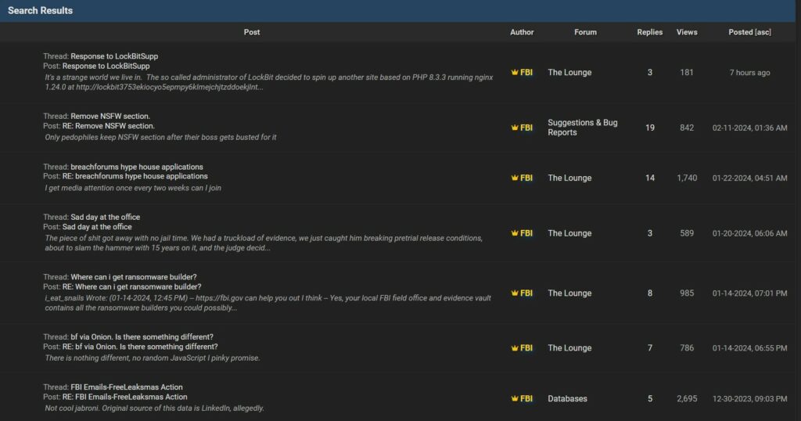The image size is (801, 421).
Task: Click crown icon in bf via Onion row
Action: pos(515,348)
